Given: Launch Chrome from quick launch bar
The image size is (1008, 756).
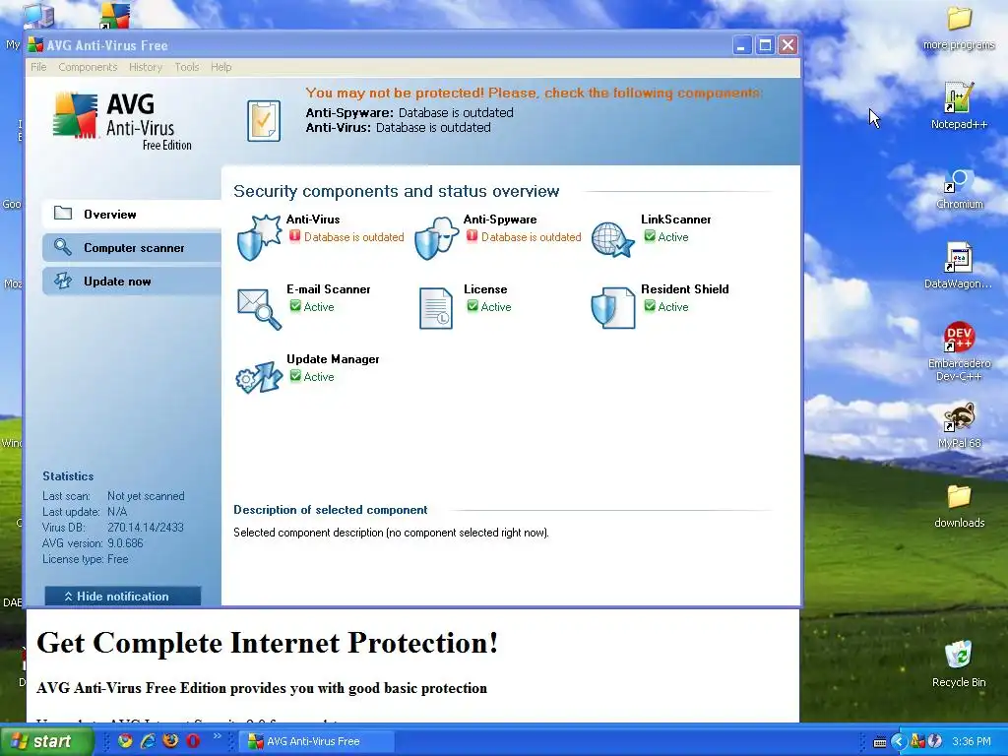Looking at the screenshot, I should [125, 741].
